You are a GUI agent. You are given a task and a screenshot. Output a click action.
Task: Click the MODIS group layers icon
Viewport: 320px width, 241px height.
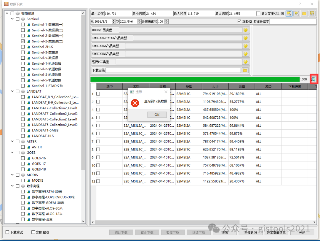pyautogui.click(x=23, y=175)
